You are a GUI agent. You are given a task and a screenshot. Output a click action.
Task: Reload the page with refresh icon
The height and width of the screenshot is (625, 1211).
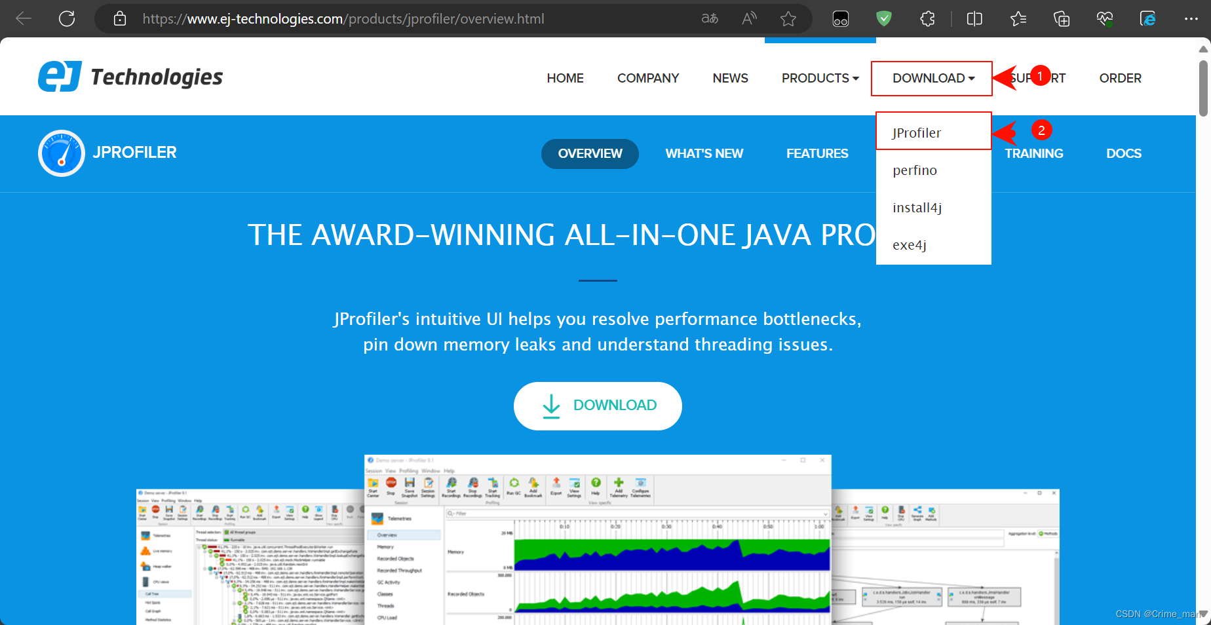[x=67, y=19]
